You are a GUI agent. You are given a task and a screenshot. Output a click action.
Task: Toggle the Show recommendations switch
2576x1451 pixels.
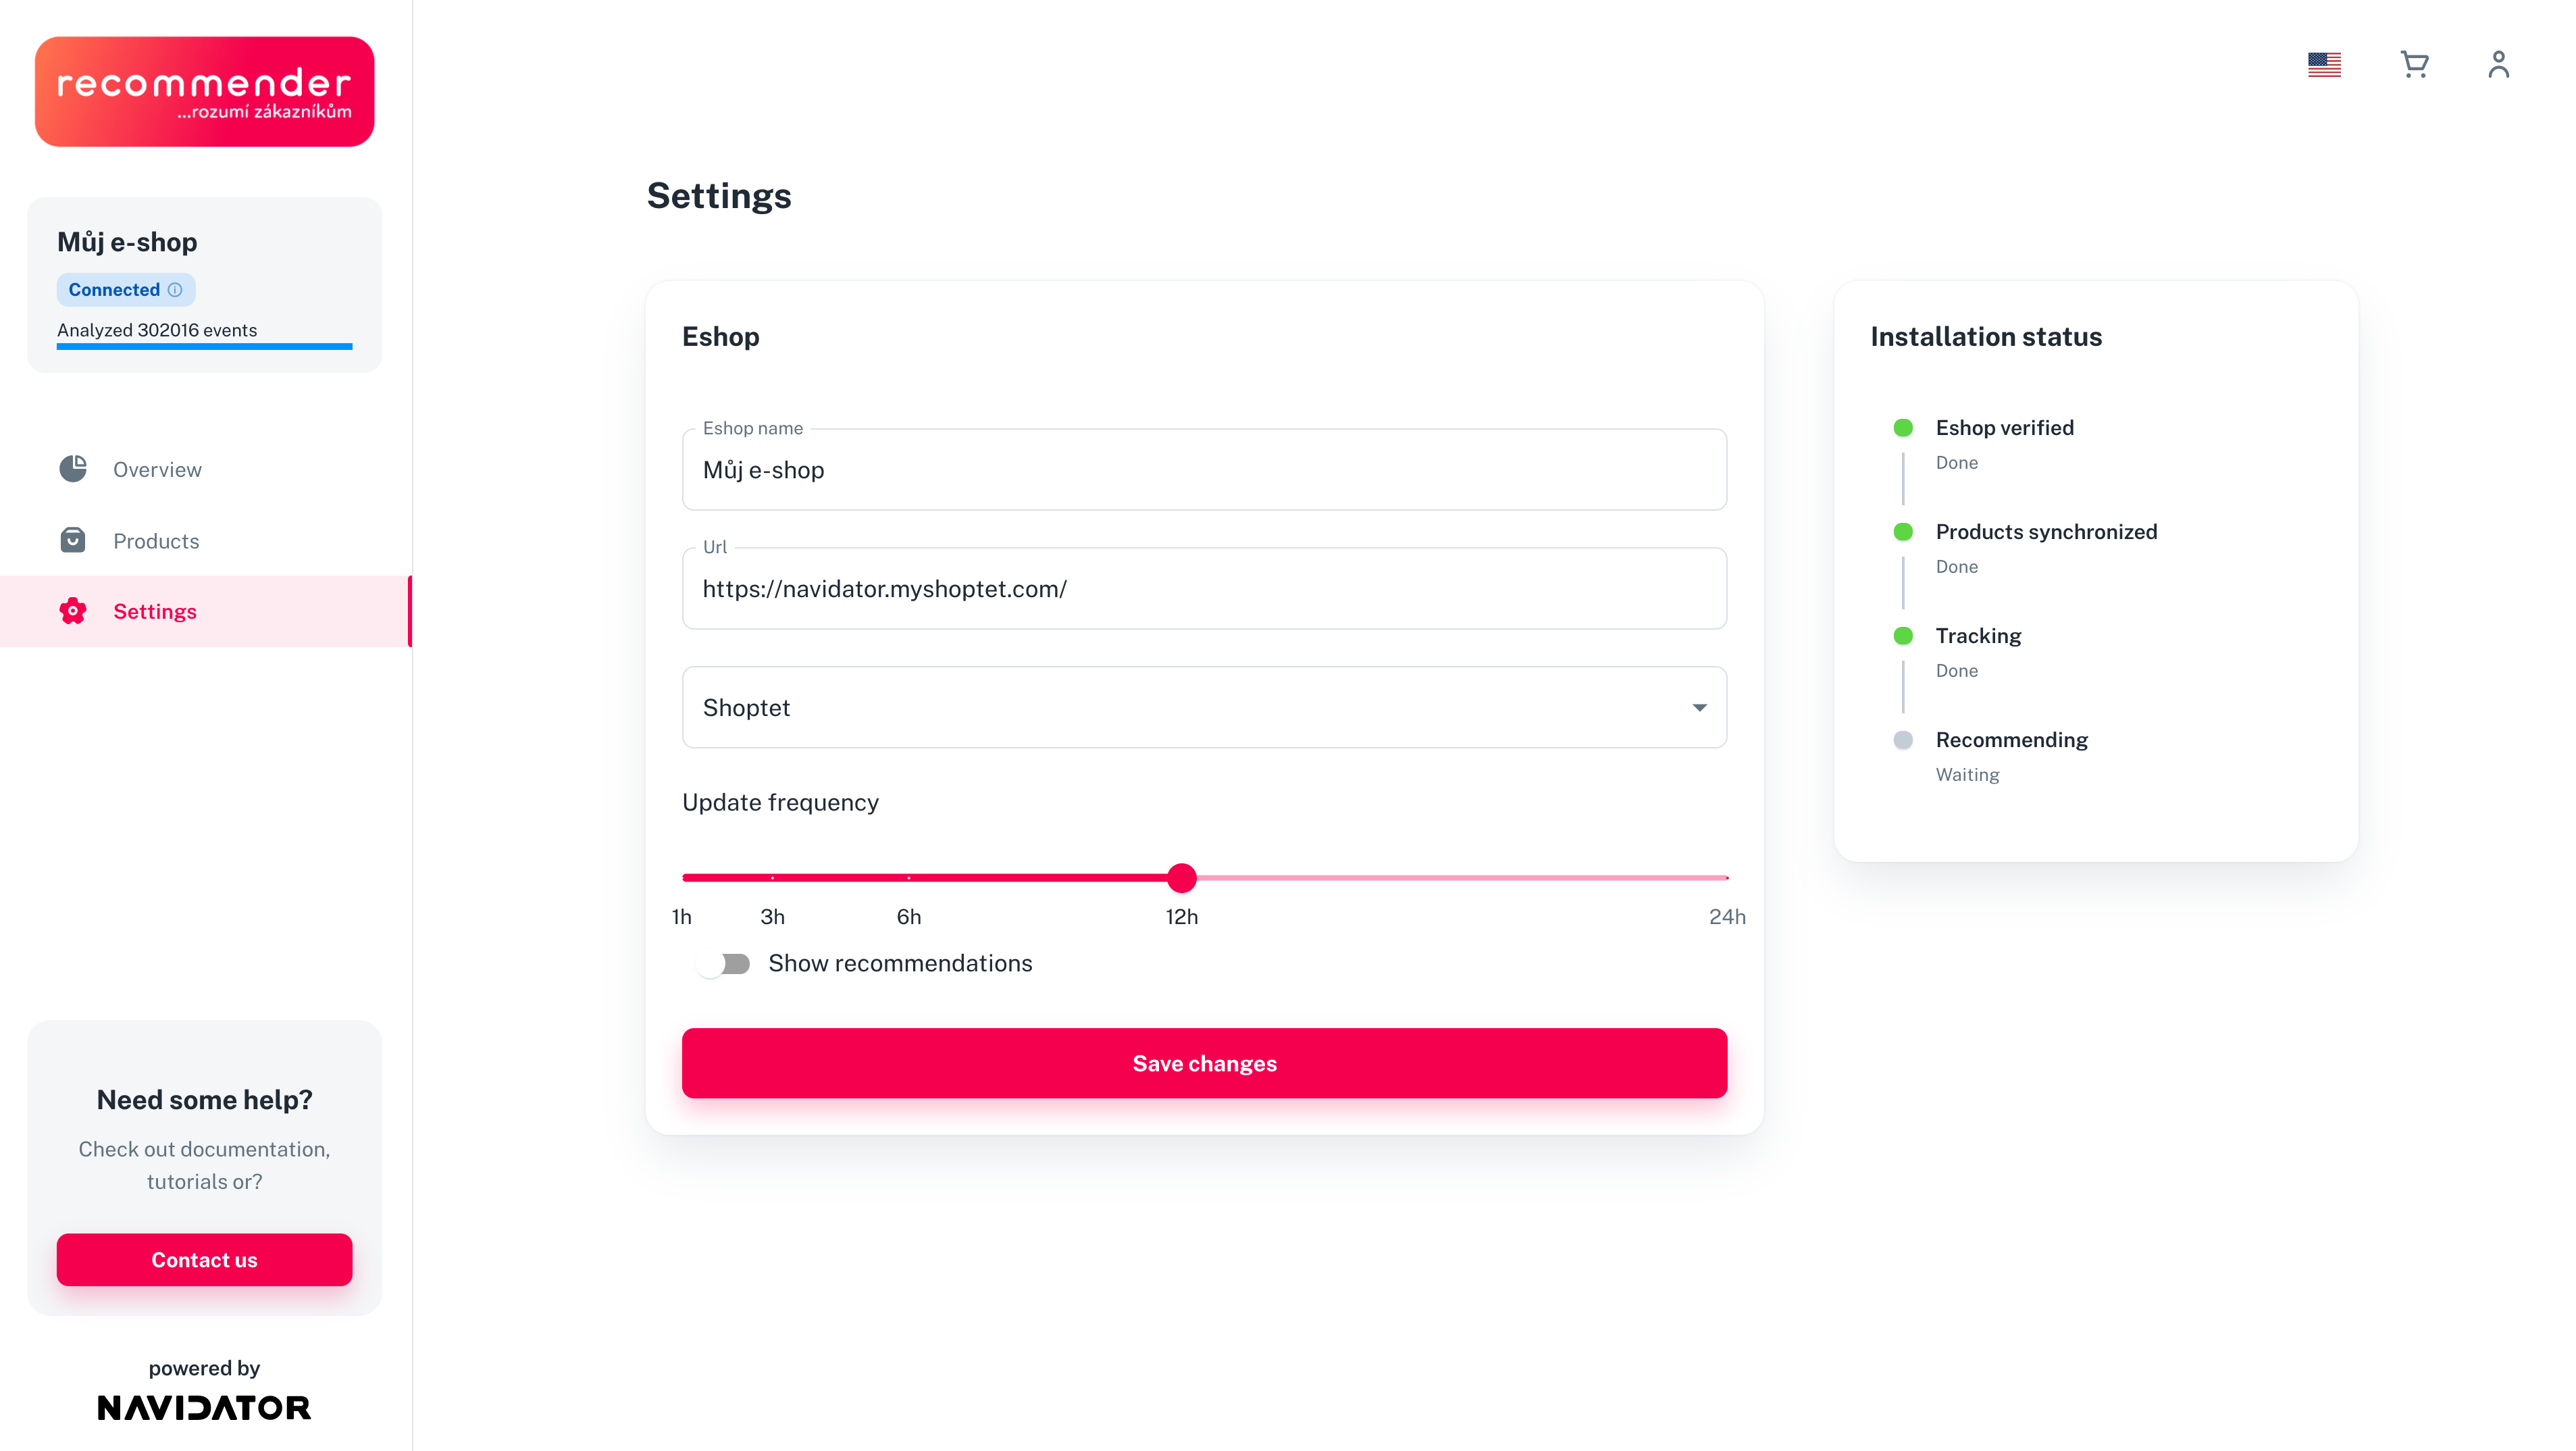pyautogui.click(x=725, y=964)
